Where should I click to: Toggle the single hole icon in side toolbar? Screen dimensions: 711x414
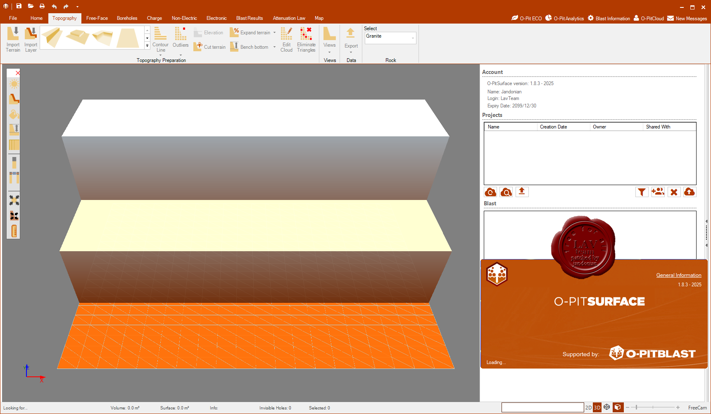[x=14, y=162]
